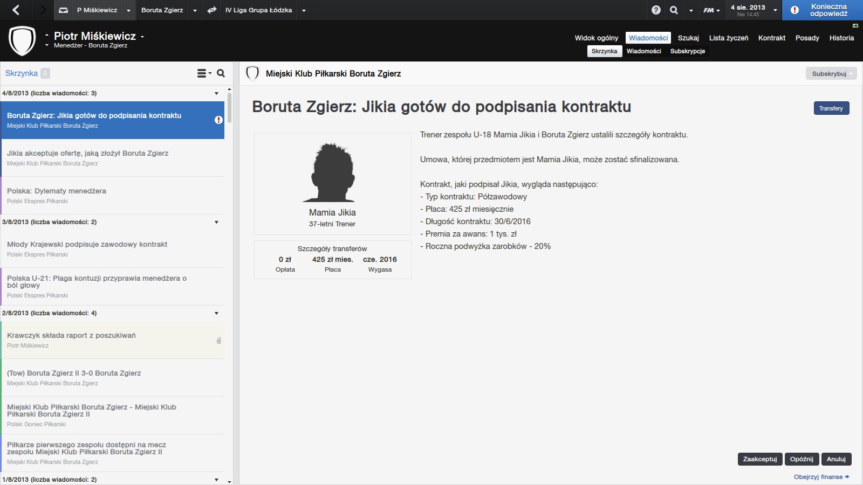863x485 pixels.
Task: Collapse the 4/8/2013 message group
Action: click(216, 93)
